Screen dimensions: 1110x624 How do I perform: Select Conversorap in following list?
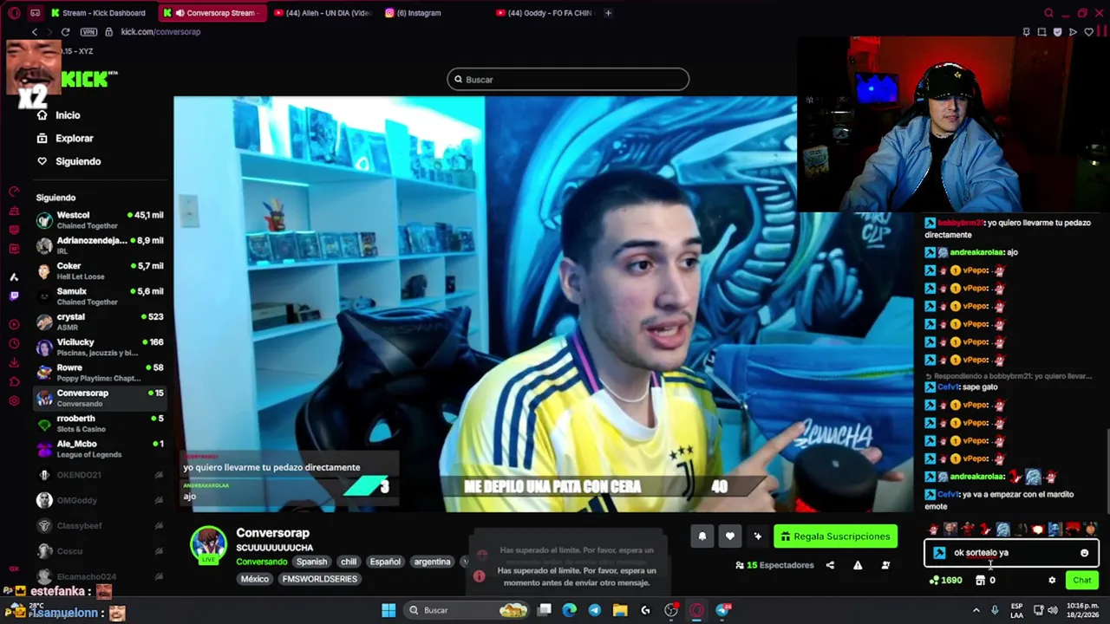click(x=100, y=398)
